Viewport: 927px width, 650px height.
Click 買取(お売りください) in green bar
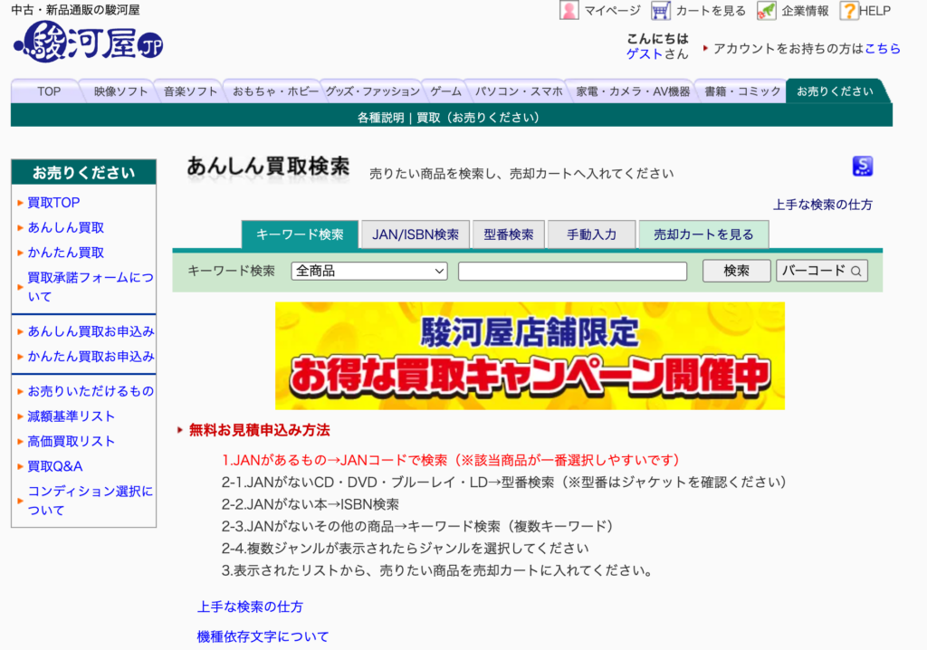pyautogui.click(x=478, y=118)
